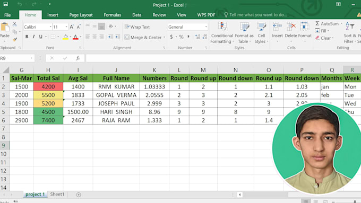Switch to Formulas tab
Image resolution: width=361 pixels, height=203 pixels.
(x=113, y=15)
